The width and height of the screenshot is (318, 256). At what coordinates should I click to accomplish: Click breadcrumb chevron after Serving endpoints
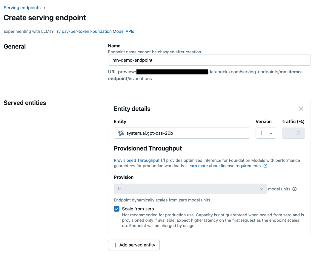(44, 8)
